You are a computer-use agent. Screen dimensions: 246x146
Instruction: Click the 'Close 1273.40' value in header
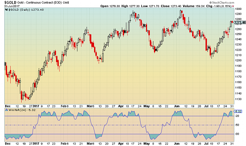171,6
